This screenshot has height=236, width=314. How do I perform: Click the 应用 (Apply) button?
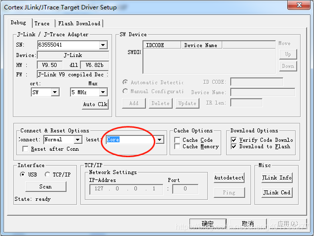coord(288,224)
